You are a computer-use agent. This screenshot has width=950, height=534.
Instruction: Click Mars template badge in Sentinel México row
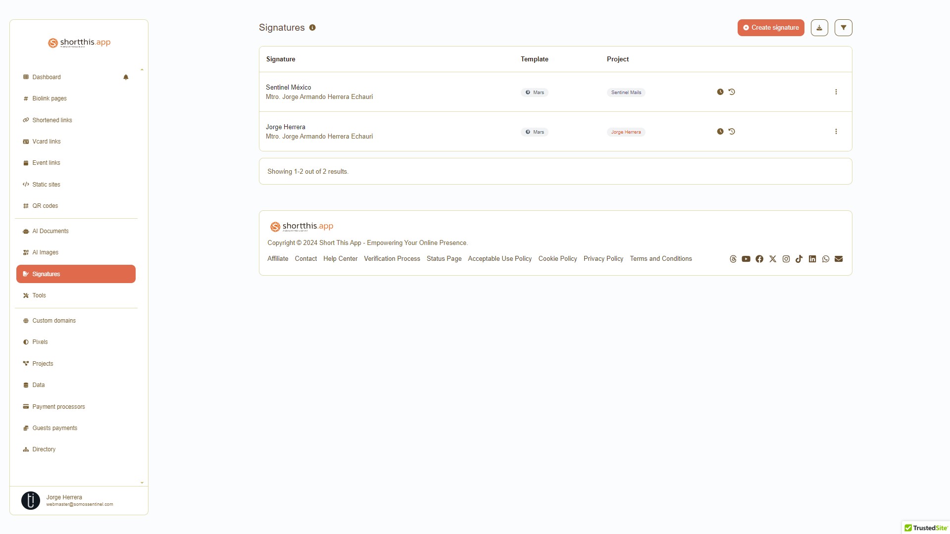535,93
